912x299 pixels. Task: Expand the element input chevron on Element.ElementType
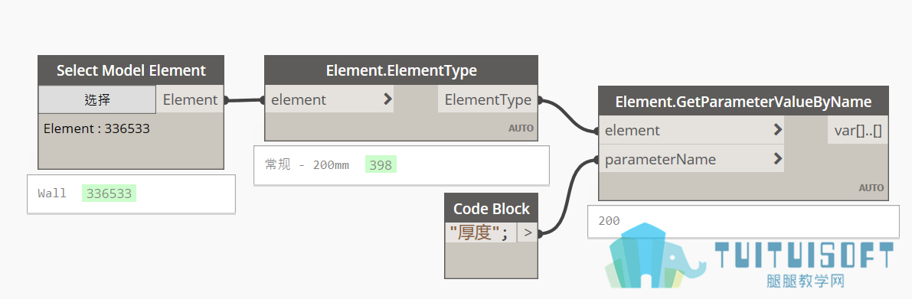click(x=388, y=99)
